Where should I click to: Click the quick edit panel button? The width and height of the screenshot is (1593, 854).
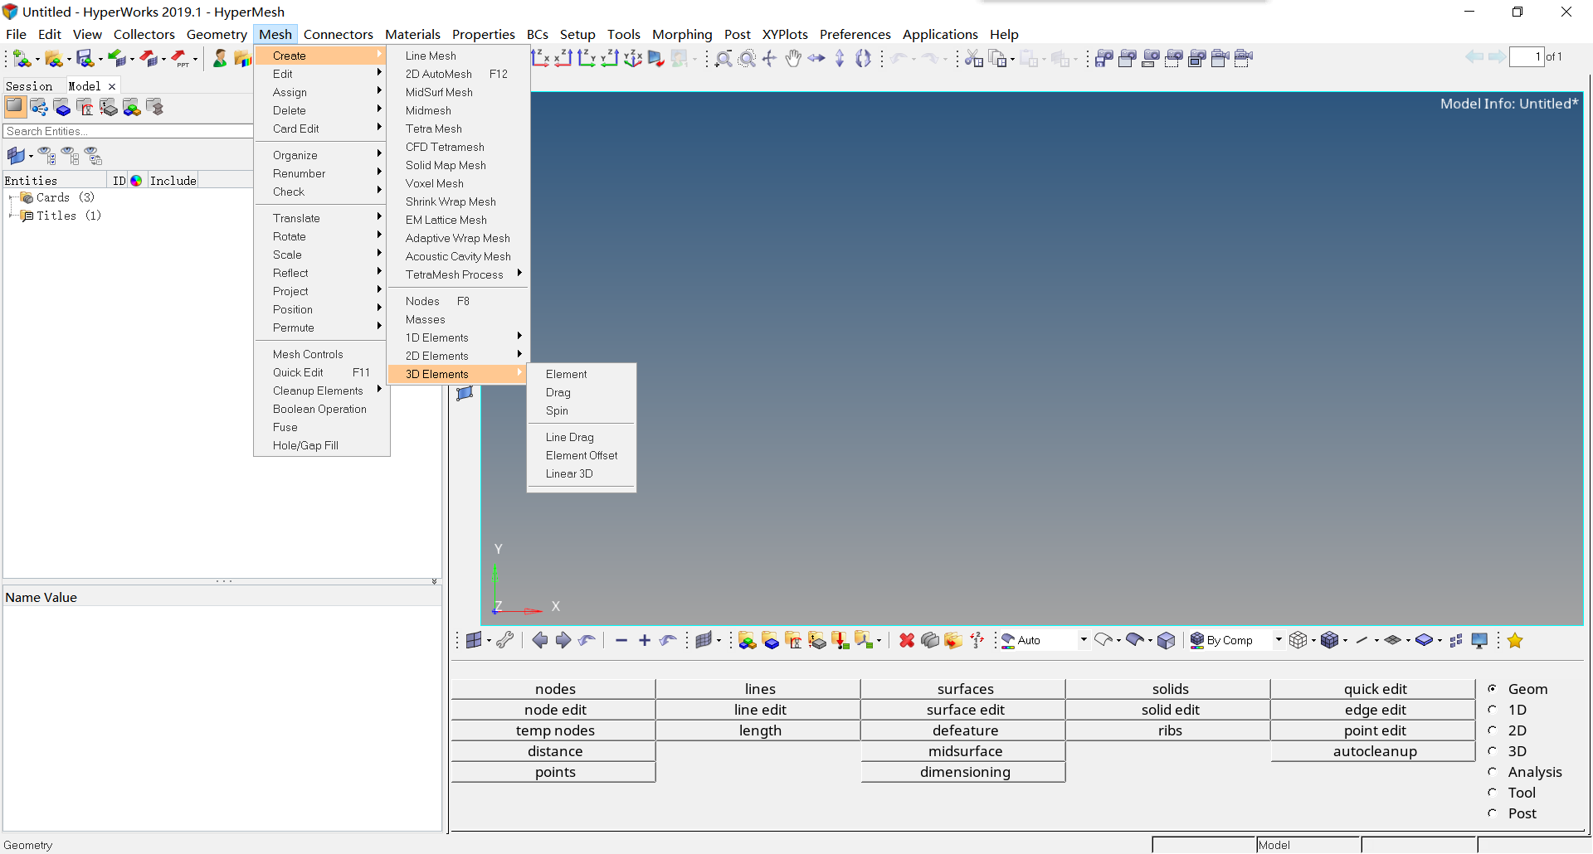click(1375, 689)
